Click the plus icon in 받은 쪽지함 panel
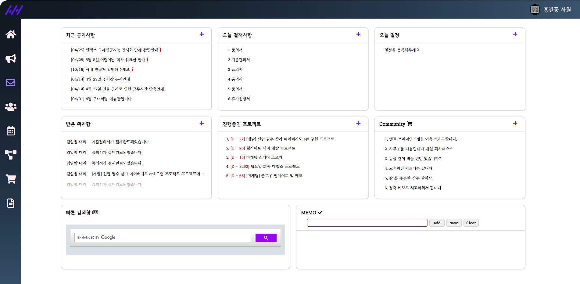The height and width of the screenshot is (284, 580). [202, 124]
